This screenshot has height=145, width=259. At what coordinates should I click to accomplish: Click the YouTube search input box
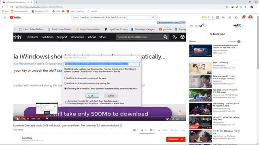[x=110, y=17]
